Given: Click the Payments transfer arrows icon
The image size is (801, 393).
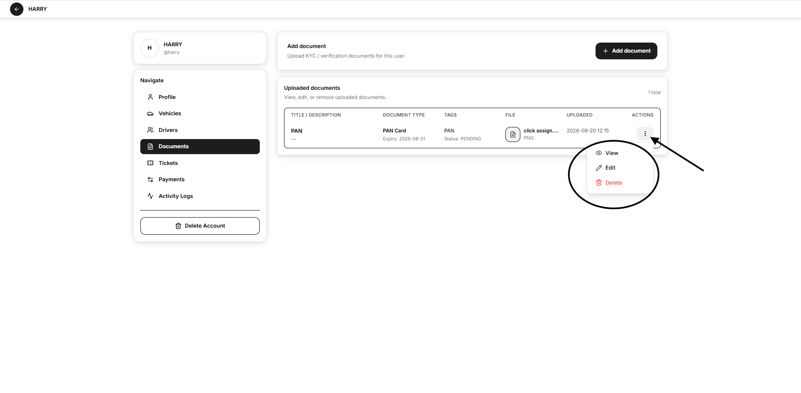Looking at the screenshot, I should pos(150,180).
